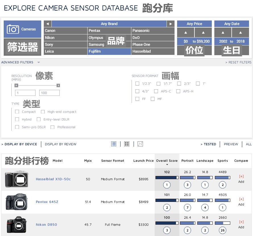The width and height of the screenshot is (253, 236).
Task: Tick the Entry-level DSLR checkbox
Action: (39, 119)
